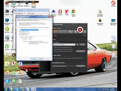Click the back arrow icon in Bandicam title bar
This screenshot has height=91, width=121.
(73, 24)
